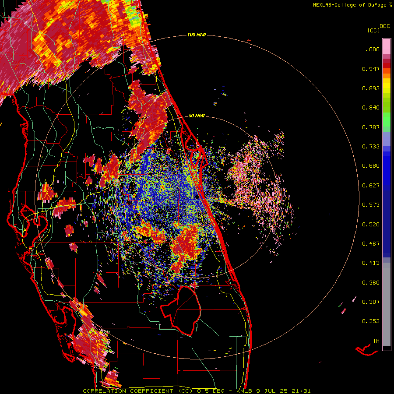Image resolution: width=394 pixels, height=394 pixels.
Task: Select the 0.520 scale value
Action: pos(371,224)
